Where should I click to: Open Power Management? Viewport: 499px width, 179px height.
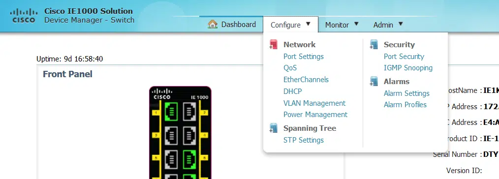315,115
